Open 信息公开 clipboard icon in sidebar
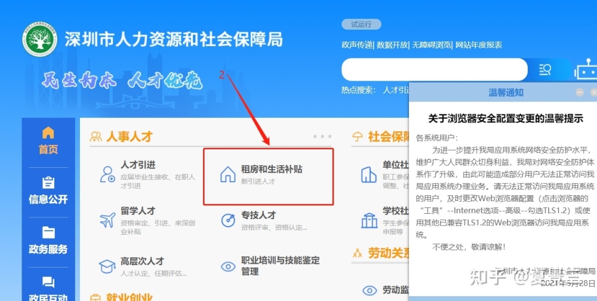The image size is (597, 301). coord(48,183)
